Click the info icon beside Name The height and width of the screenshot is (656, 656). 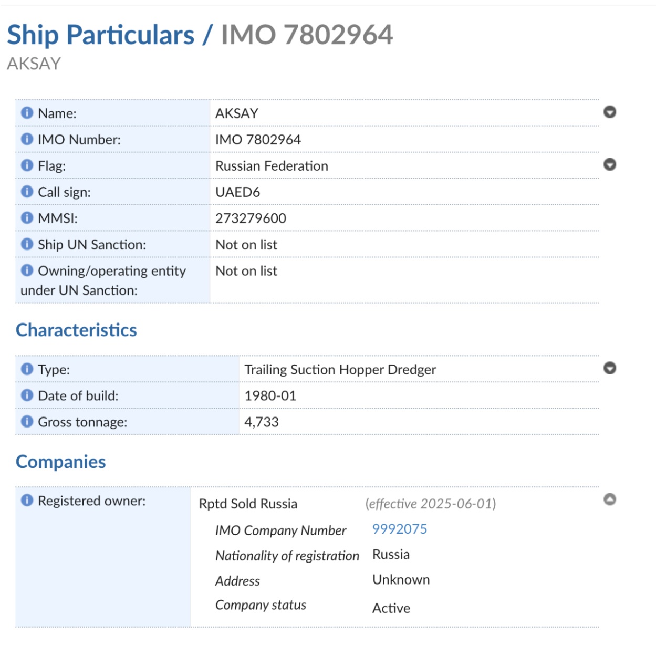27,113
